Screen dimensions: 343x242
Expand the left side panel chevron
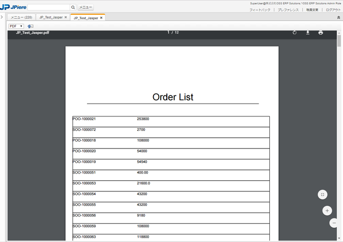pos(2,17)
